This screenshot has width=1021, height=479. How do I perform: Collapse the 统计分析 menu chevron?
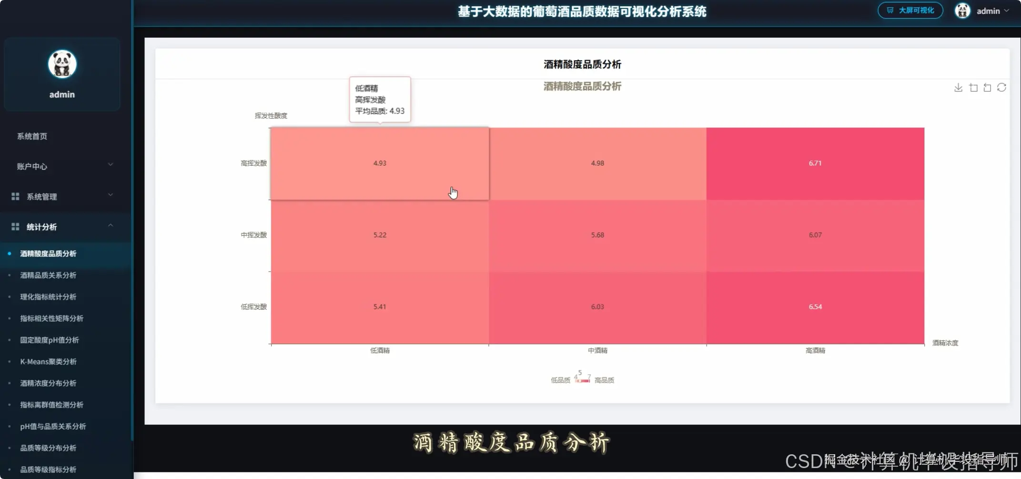coord(111,225)
